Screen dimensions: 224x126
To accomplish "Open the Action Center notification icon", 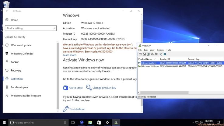I will 218,122.
